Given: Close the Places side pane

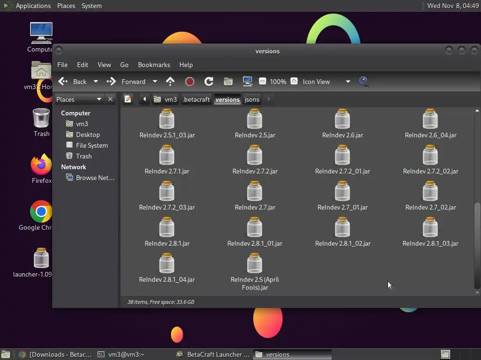Looking at the screenshot, I should [x=110, y=99].
